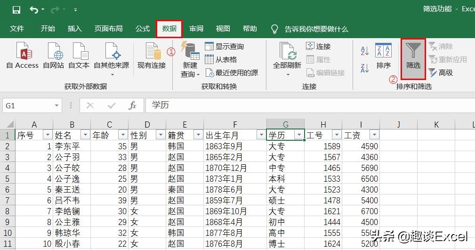The height and width of the screenshot is (250, 475).
Task: Click the 编辑链接 button
Action: tap(325, 73)
